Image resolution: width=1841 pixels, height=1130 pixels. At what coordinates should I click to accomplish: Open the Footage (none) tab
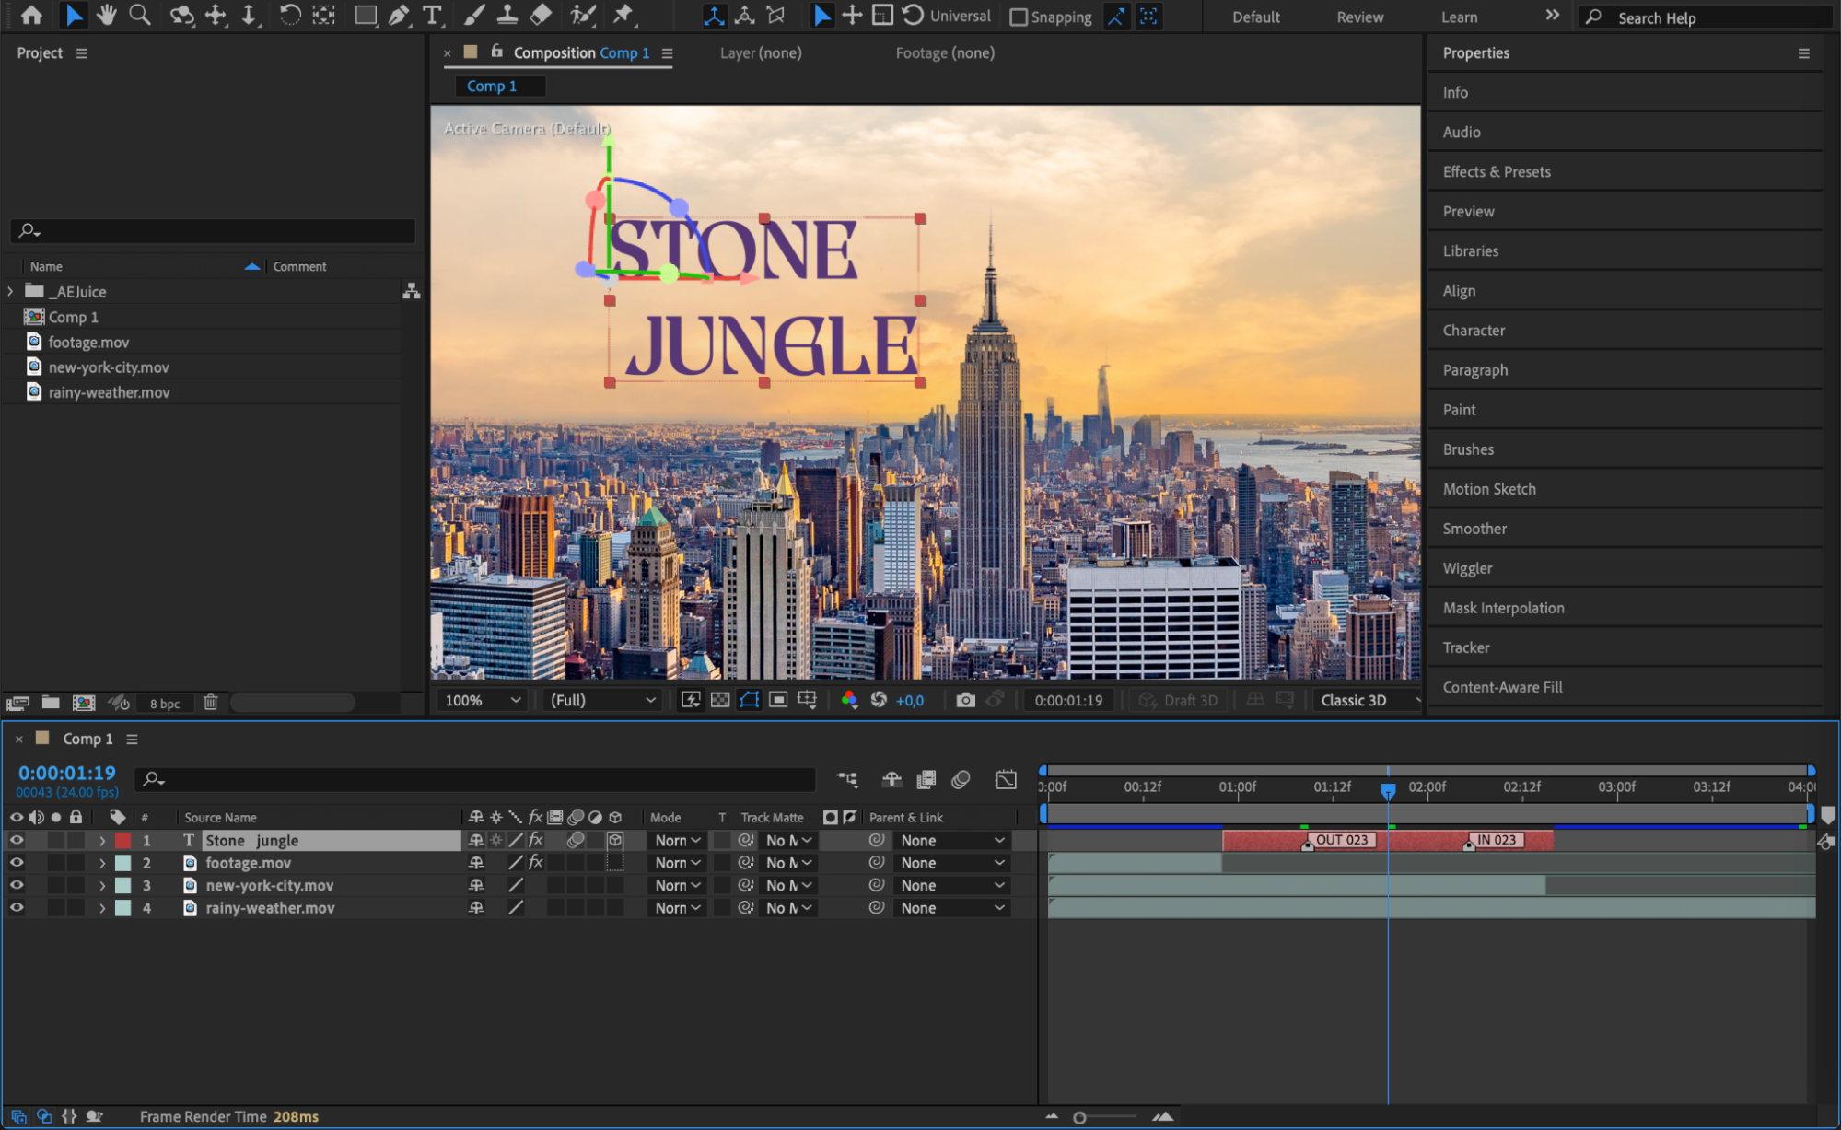(945, 53)
